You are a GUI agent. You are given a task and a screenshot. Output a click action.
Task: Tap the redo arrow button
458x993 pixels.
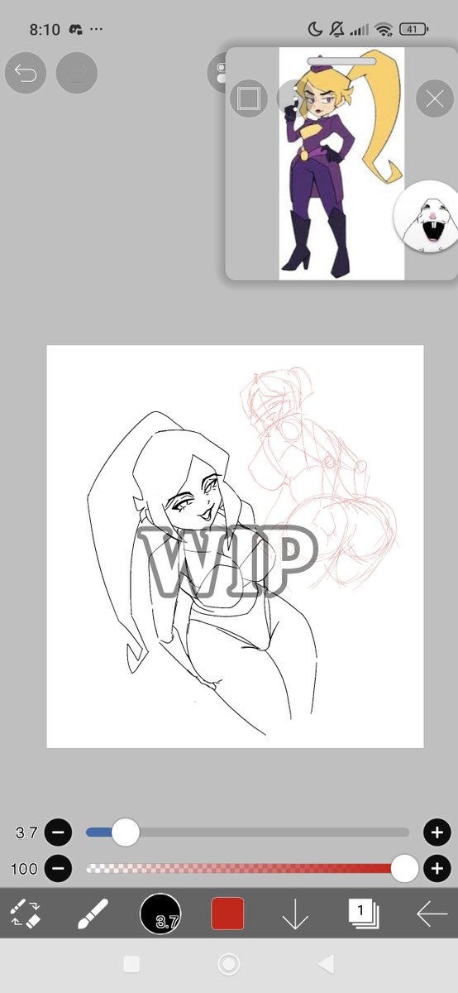(77, 74)
